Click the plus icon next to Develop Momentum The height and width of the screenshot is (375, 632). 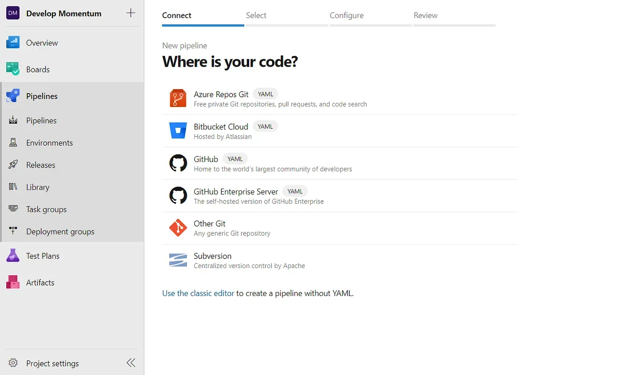[130, 13]
